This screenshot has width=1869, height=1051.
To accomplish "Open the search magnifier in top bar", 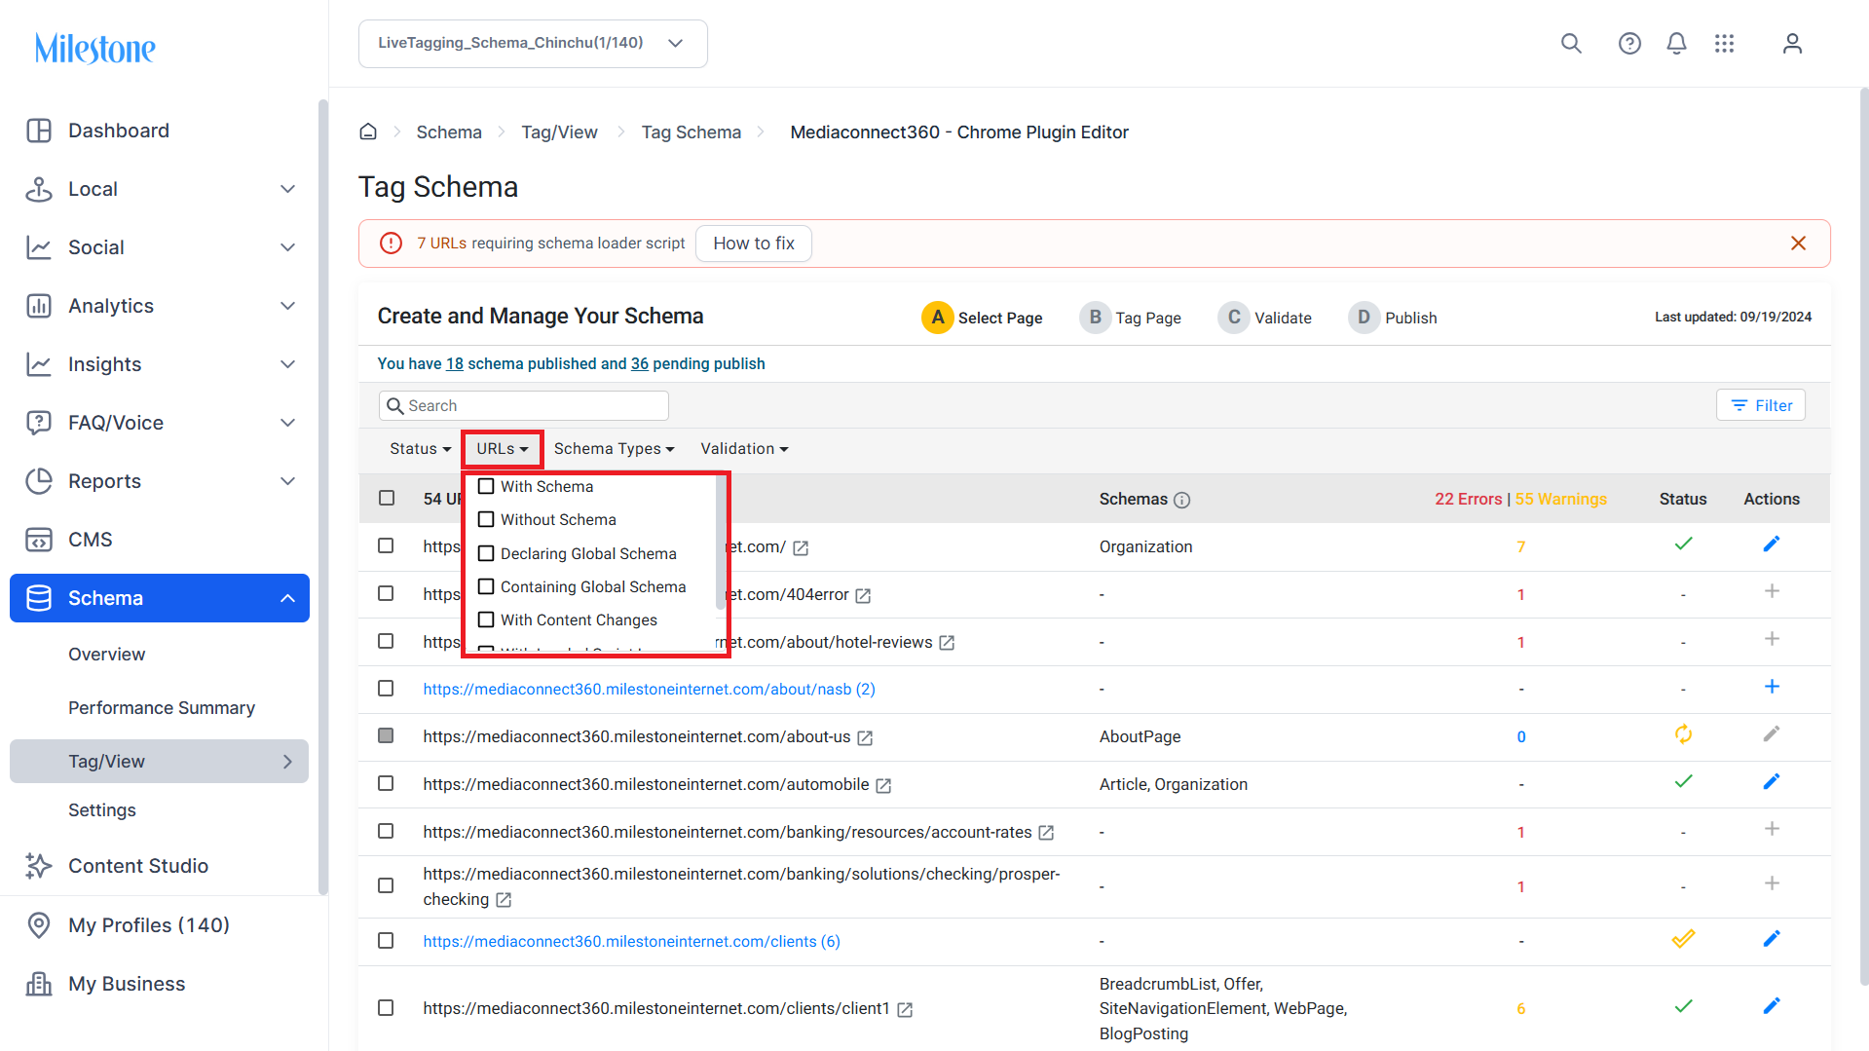I will (1571, 44).
